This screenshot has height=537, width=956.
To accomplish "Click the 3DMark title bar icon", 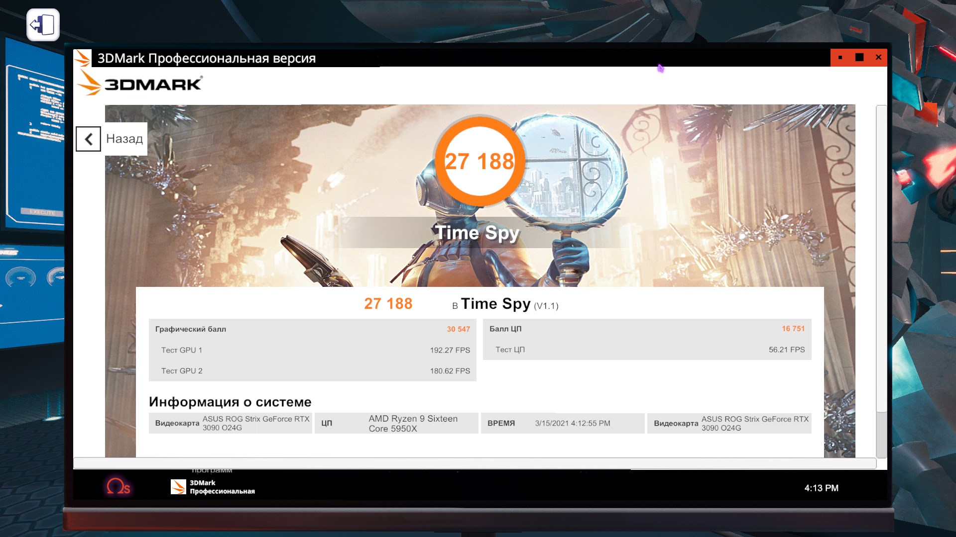I will pos(83,58).
